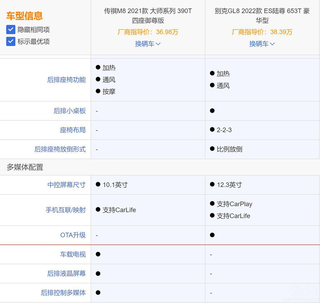Click the 别克GL8 2022款 ES陆尊 title

click(x=262, y=16)
